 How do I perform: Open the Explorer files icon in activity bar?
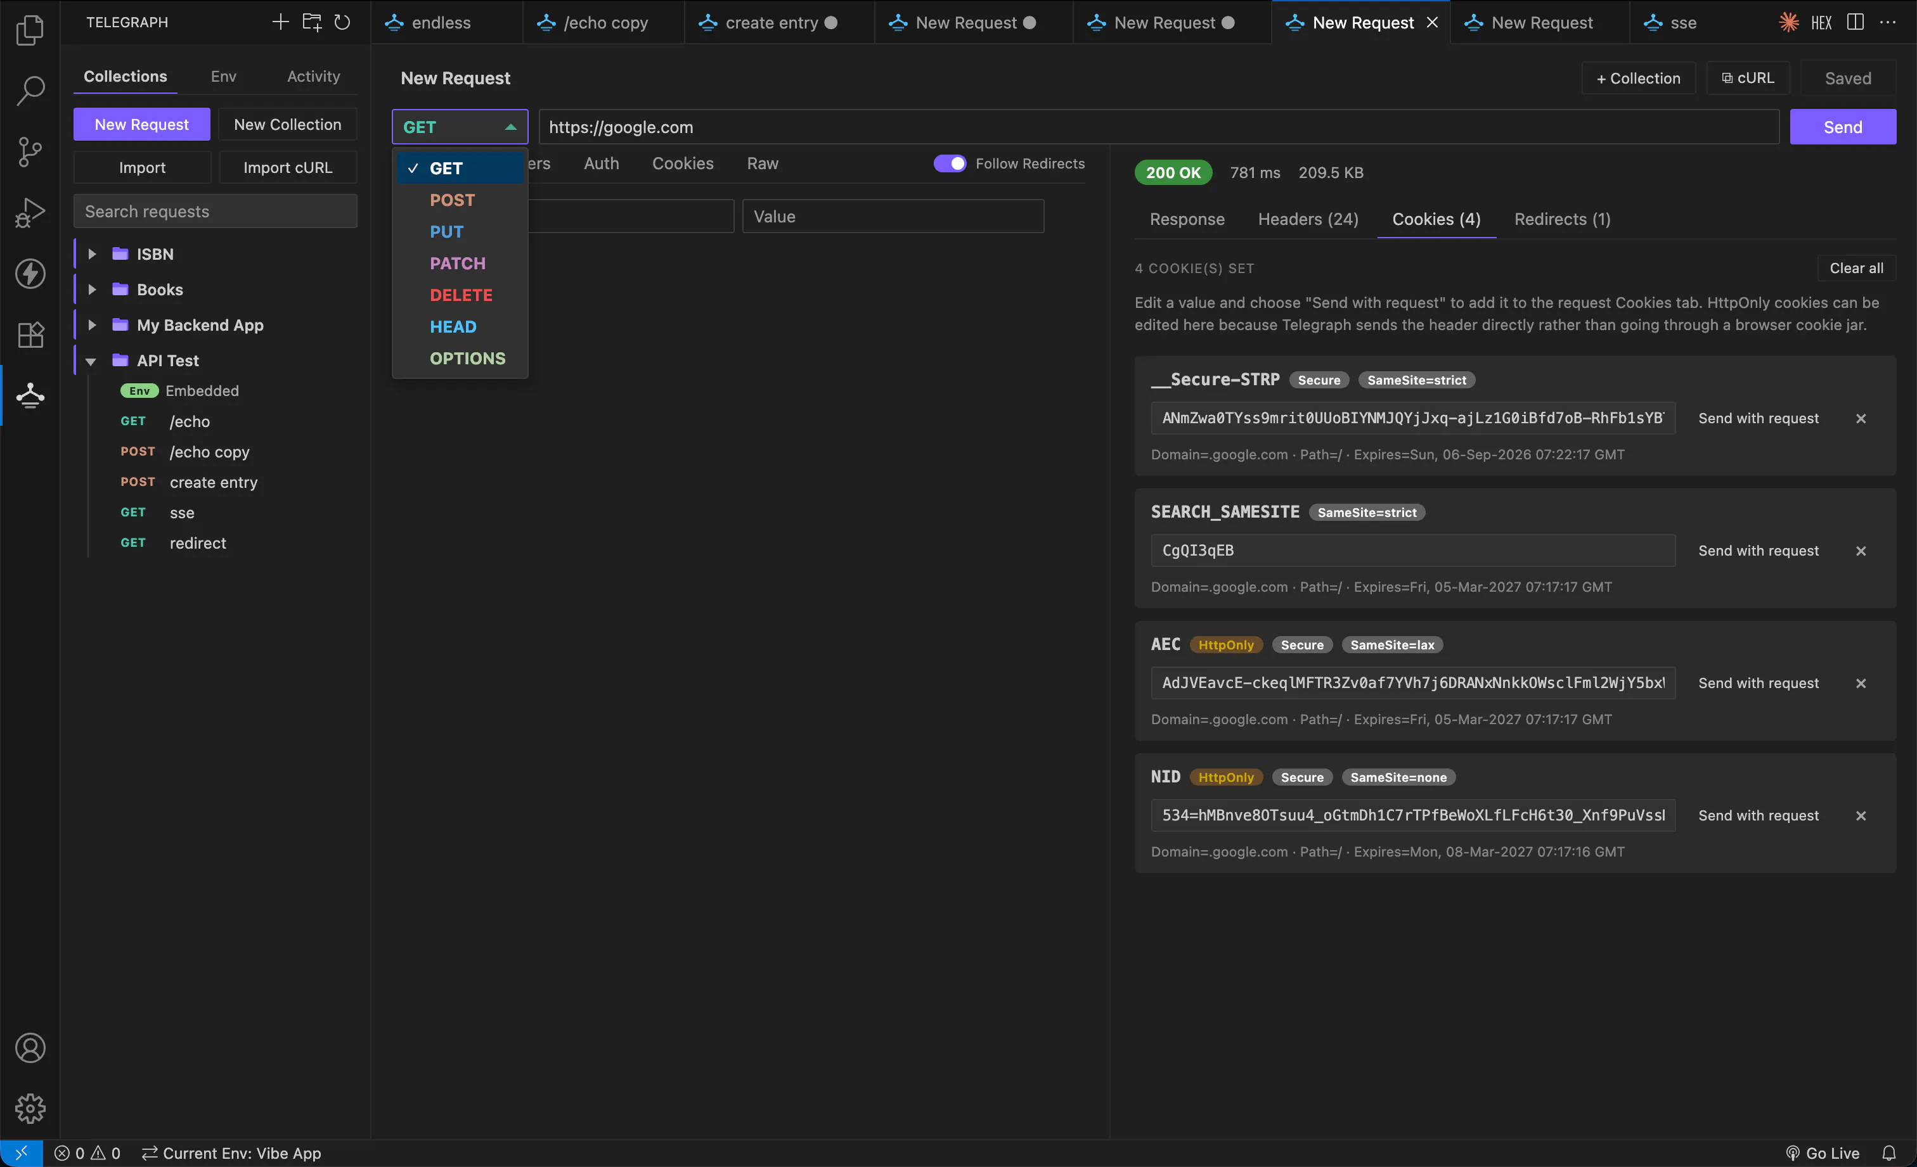pos(30,30)
